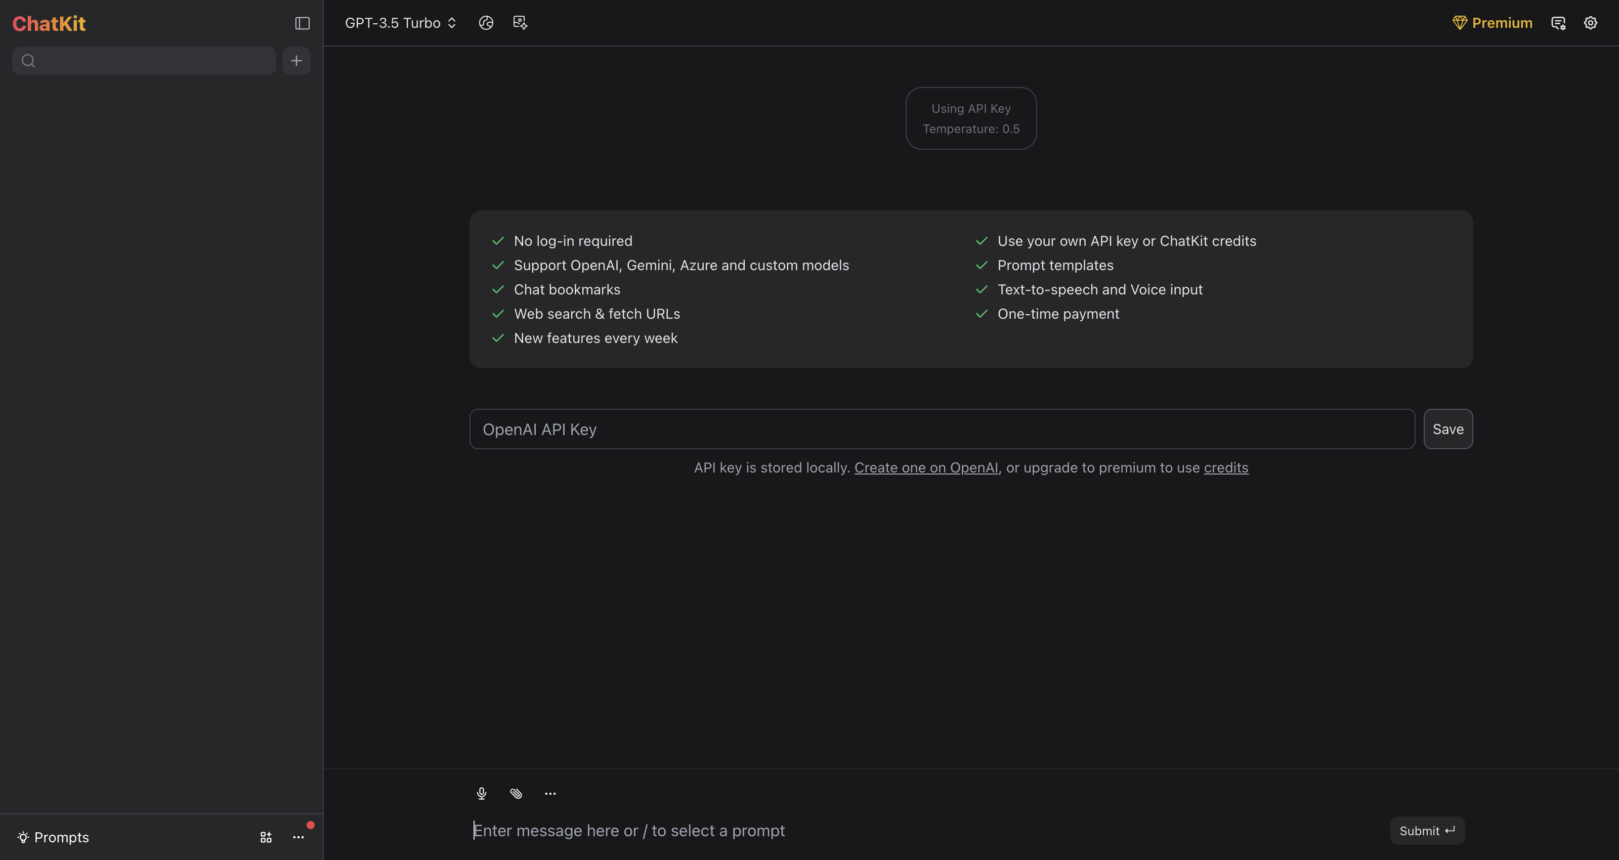The image size is (1619, 860).
Task: Save the API key with the Save button
Action: [1448, 429]
